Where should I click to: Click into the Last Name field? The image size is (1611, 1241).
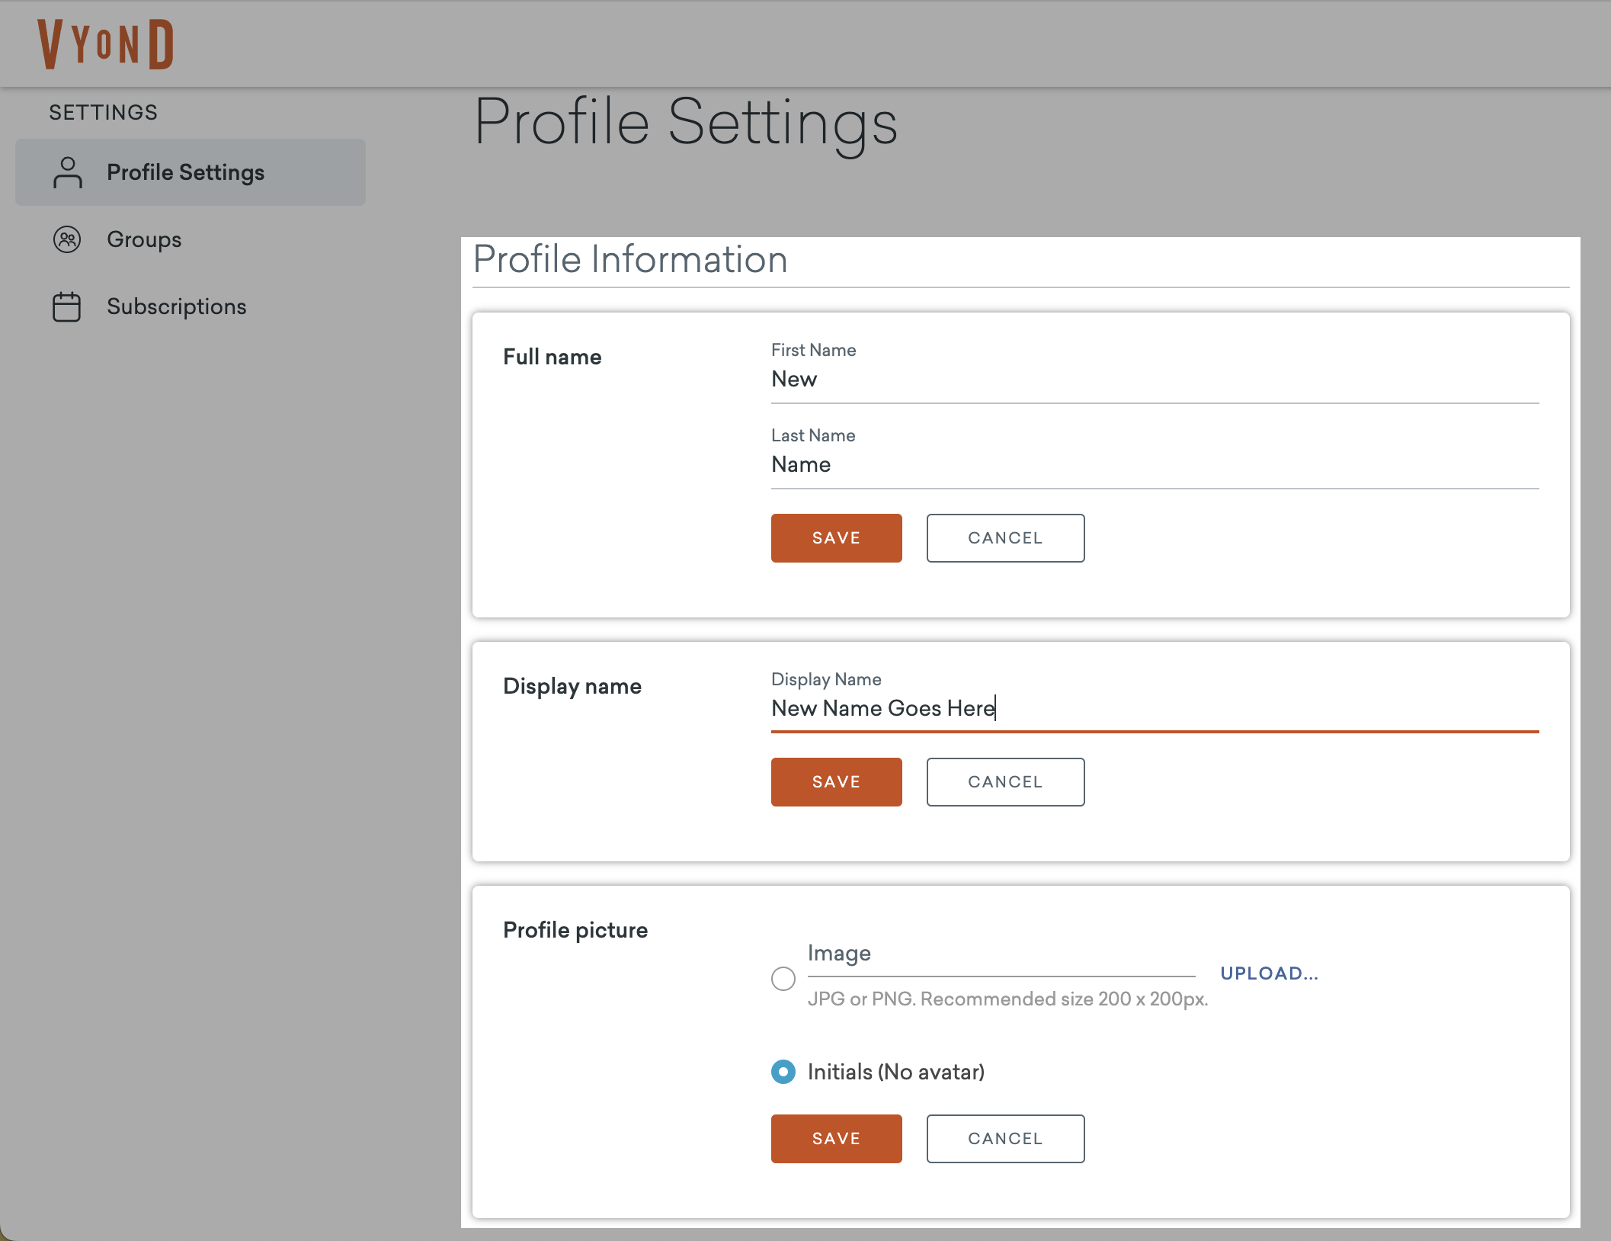click(1154, 465)
